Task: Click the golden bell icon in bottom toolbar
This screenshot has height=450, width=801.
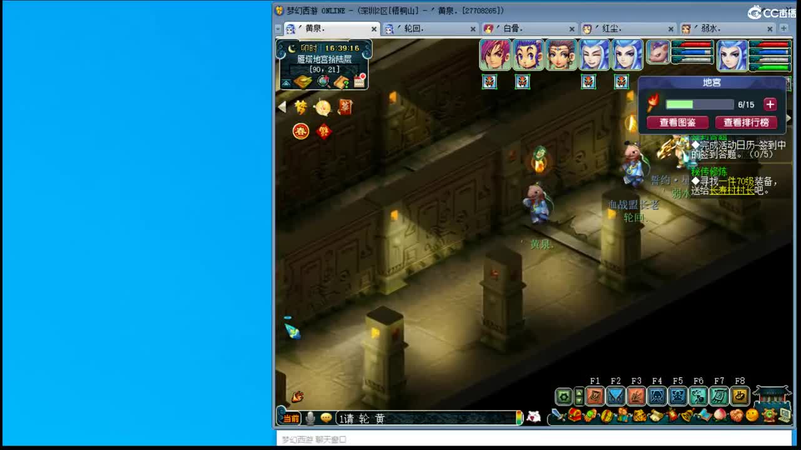Action: tap(688, 416)
